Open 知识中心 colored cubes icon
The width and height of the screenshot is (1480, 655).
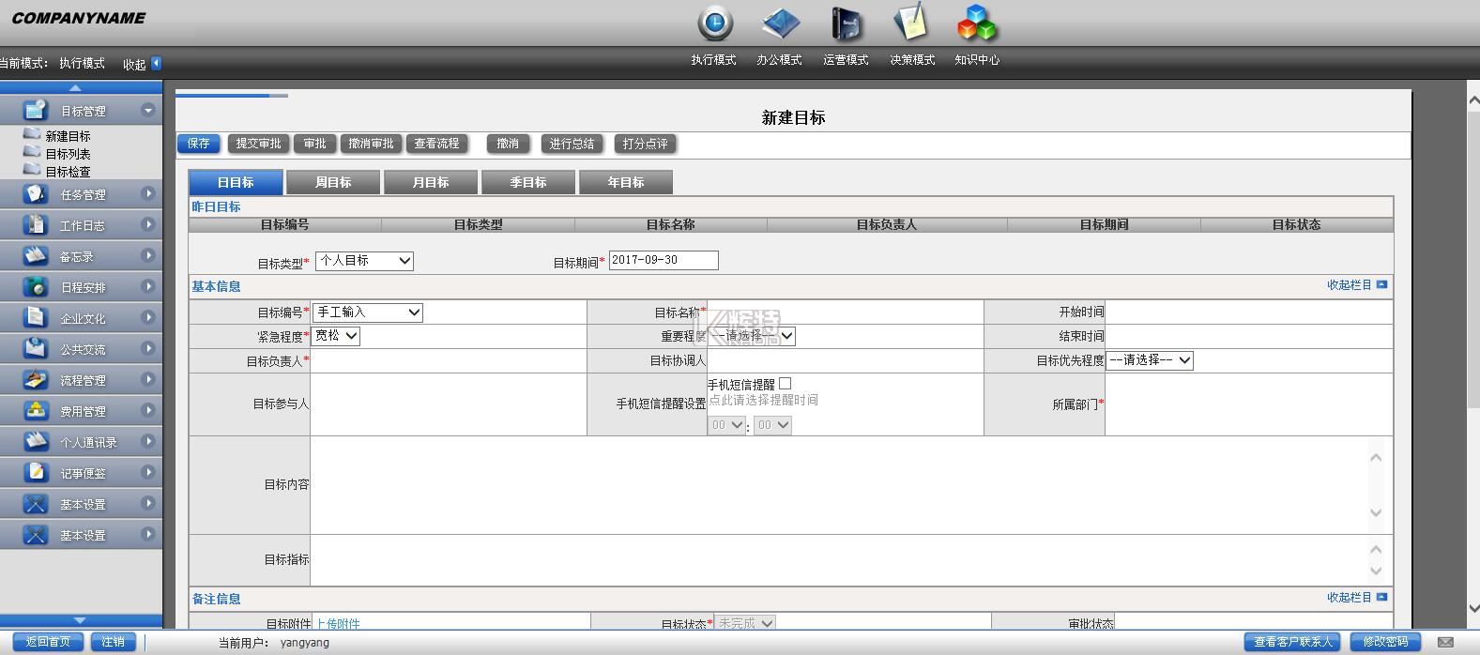[976, 24]
